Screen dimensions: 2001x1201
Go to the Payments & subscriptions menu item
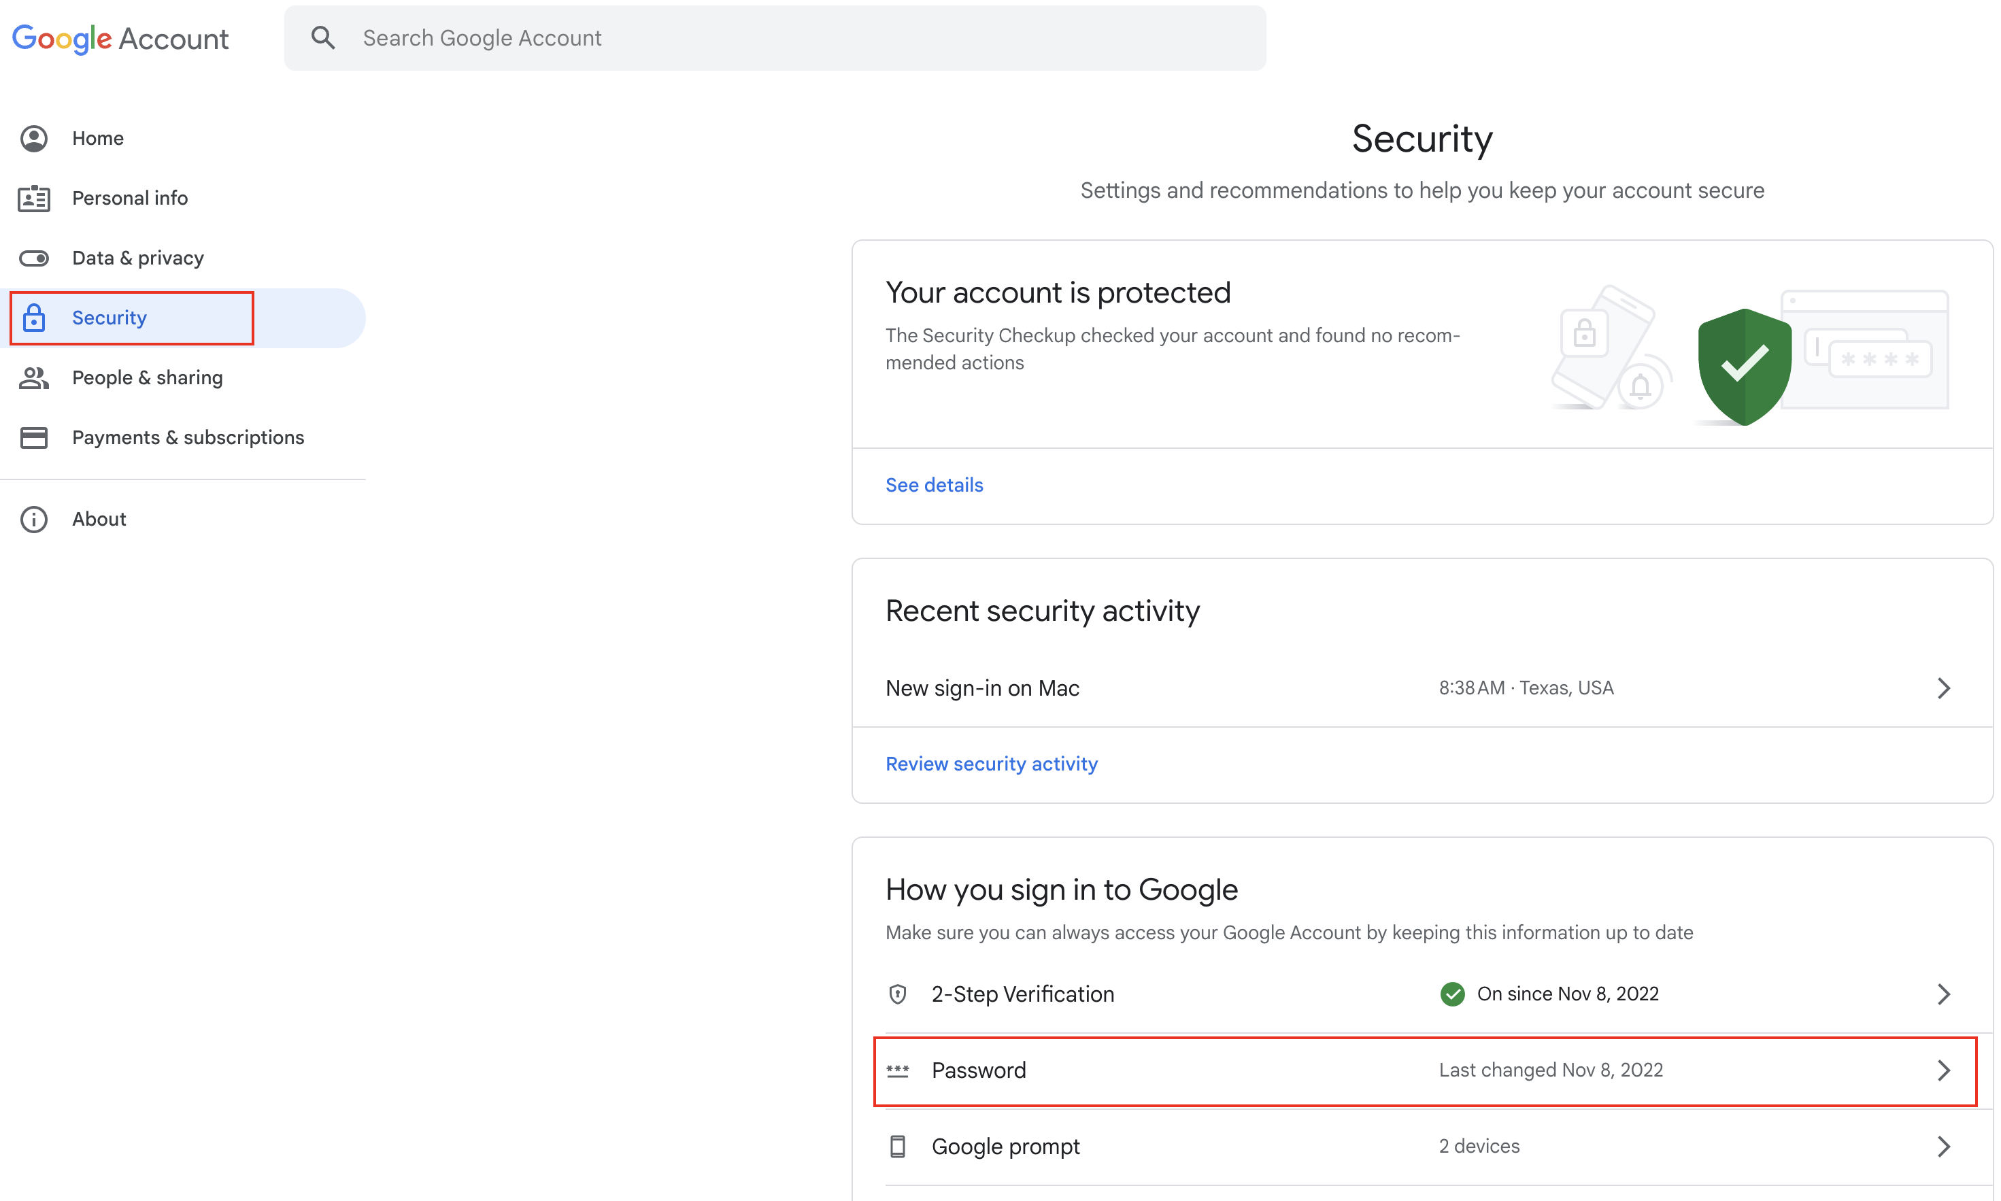[x=188, y=438]
